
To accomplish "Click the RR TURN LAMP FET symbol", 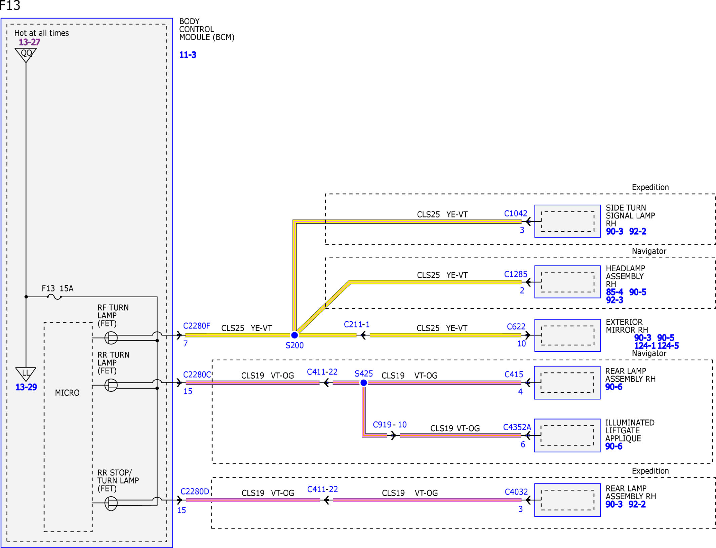I will tap(111, 385).
